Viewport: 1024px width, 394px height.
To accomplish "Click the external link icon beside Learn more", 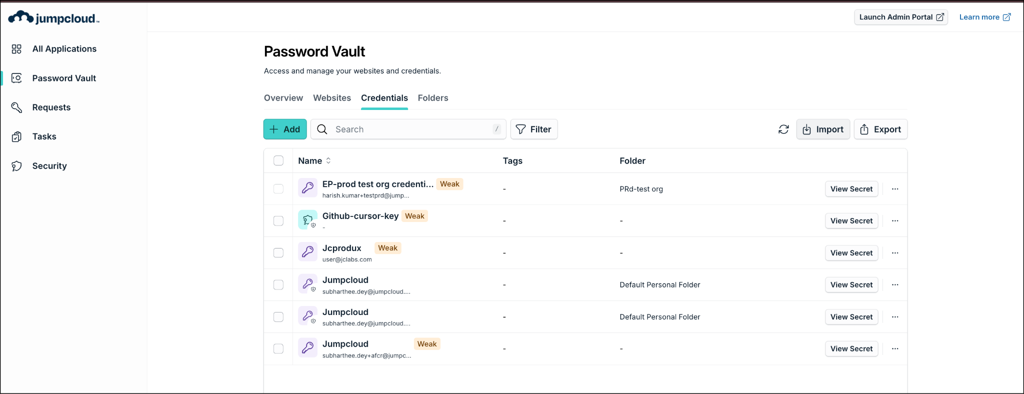I will pyautogui.click(x=1007, y=17).
